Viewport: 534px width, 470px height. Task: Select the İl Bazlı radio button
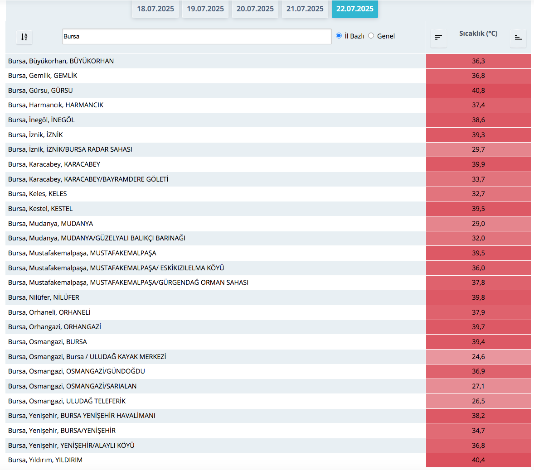(x=339, y=36)
